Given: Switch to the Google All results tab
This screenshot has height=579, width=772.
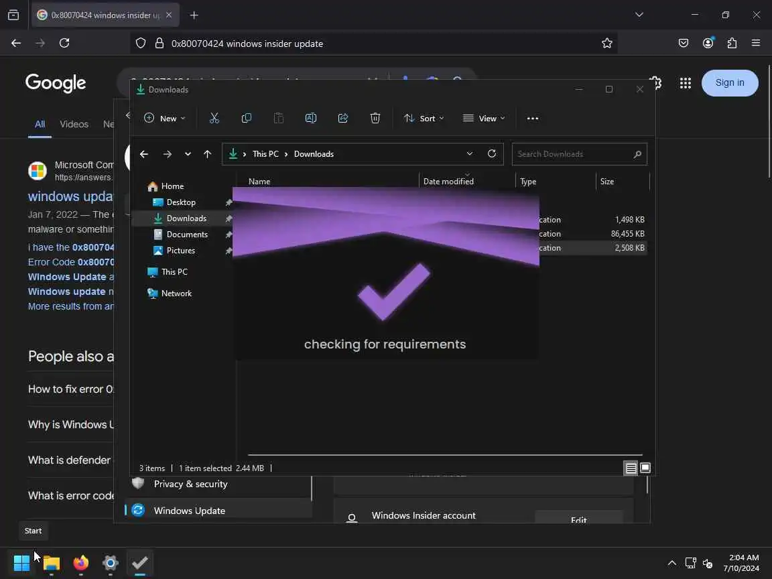Looking at the screenshot, I should 40,124.
